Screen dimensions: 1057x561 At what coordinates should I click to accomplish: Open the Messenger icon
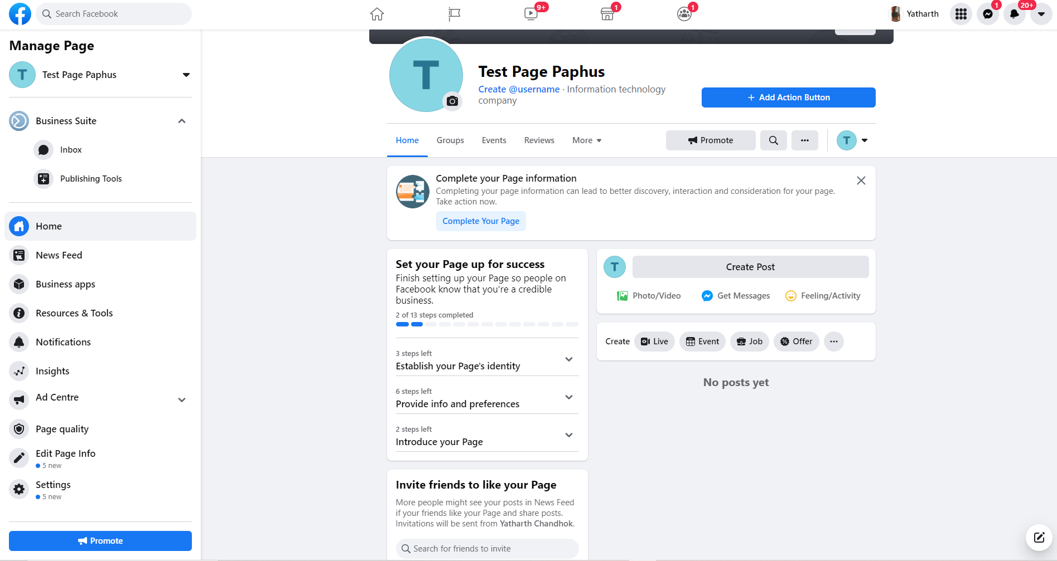coord(988,14)
